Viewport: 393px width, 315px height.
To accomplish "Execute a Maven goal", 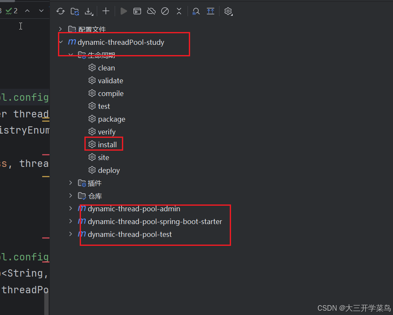I will point(137,11).
